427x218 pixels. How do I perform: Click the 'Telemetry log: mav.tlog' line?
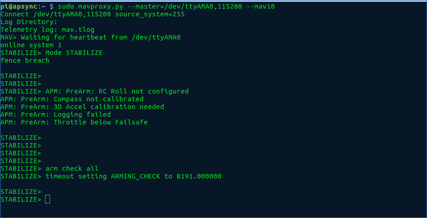pos(47,30)
